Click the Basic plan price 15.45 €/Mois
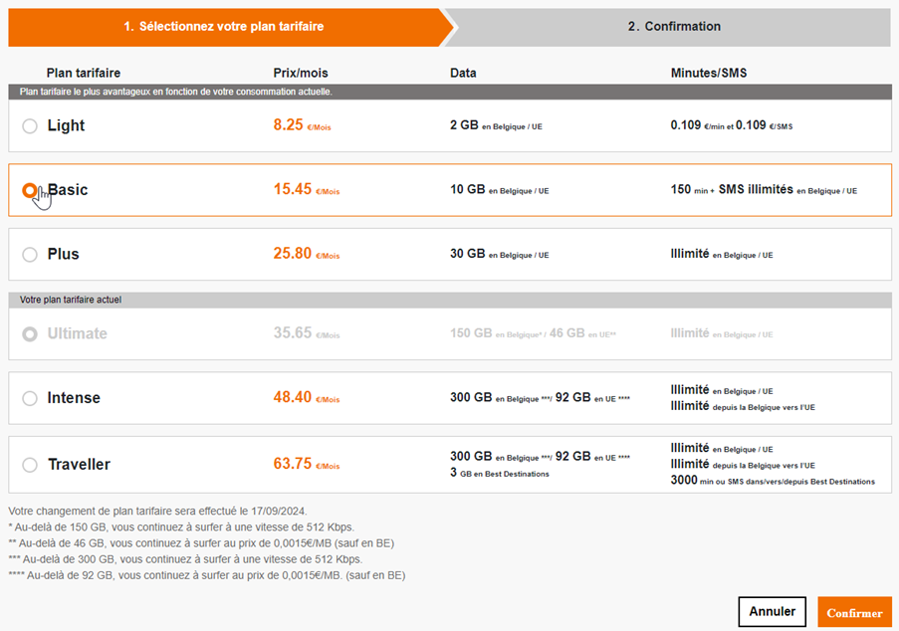The image size is (899, 631). pyautogui.click(x=309, y=190)
